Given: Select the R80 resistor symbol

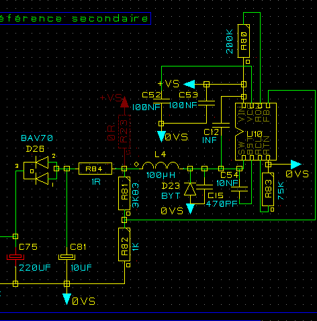Looking at the screenshot, I should pyautogui.click(x=244, y=41).
